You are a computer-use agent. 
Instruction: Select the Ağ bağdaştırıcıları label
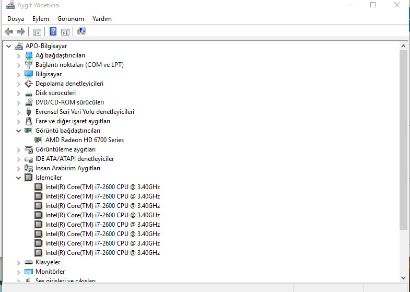pyautogui.click(x=61, y=55)
